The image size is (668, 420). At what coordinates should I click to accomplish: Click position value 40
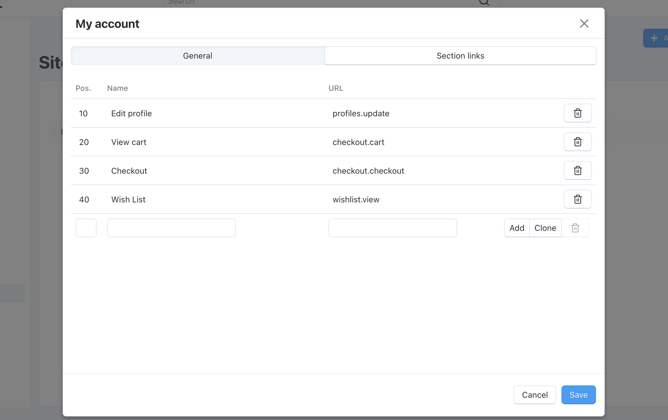point(84,199)
